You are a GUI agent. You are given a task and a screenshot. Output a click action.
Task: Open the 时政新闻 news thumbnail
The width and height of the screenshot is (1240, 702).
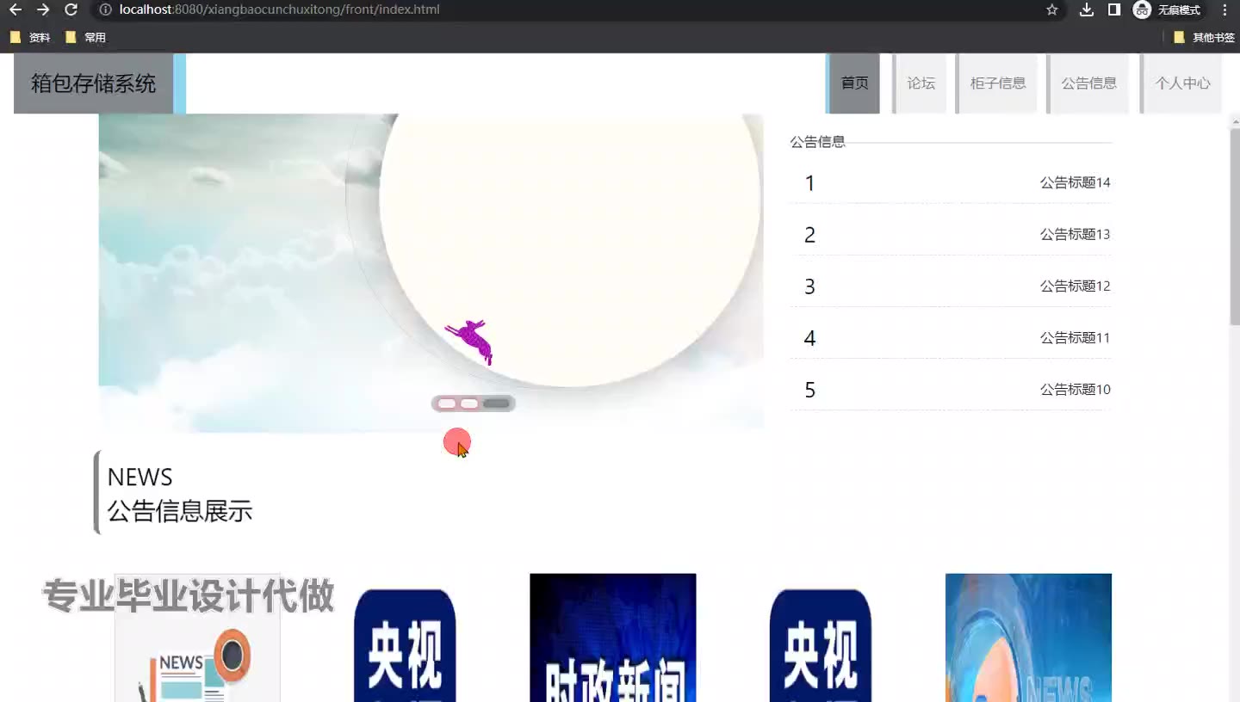point(612,637)
